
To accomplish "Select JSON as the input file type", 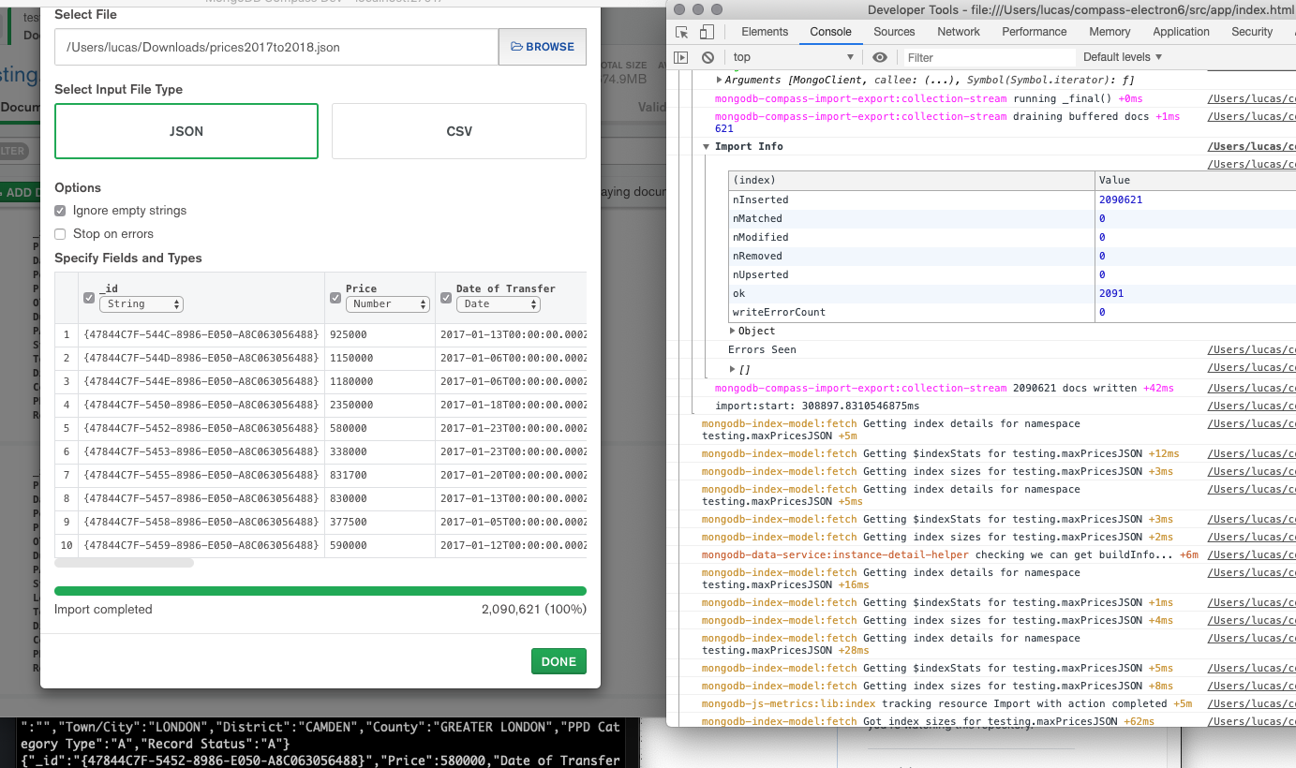I will (x=186, y=131).
